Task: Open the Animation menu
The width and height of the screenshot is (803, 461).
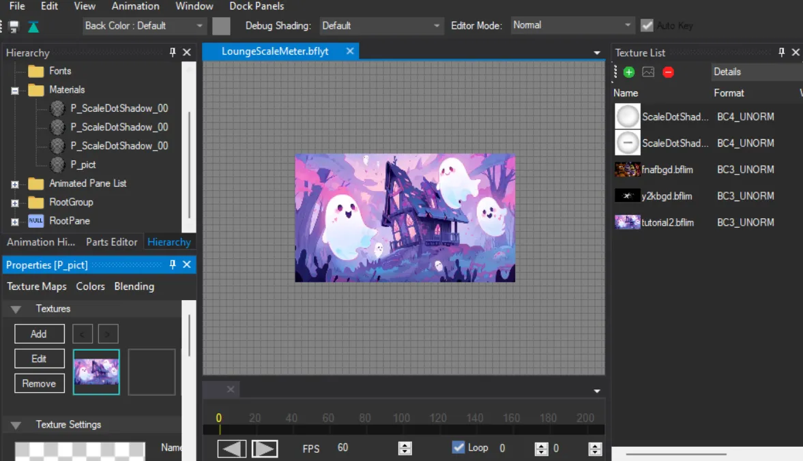Action: pos(135,6)
